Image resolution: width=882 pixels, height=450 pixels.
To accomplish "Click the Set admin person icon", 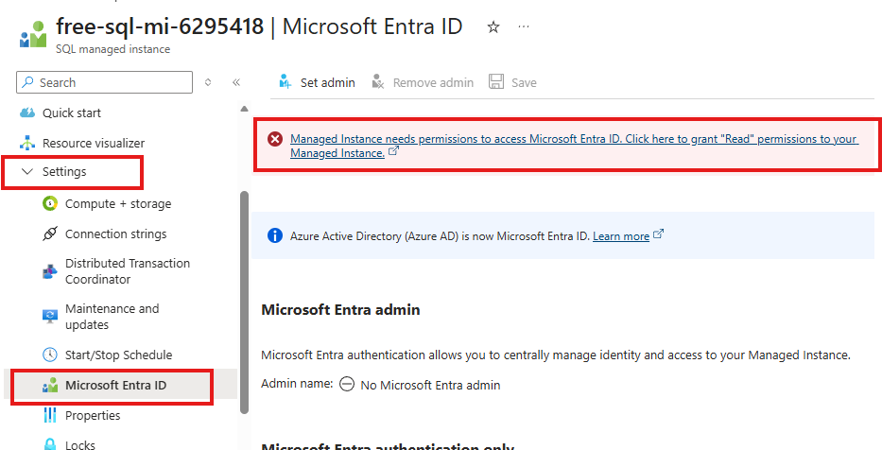I will click(x=285, y=82).
